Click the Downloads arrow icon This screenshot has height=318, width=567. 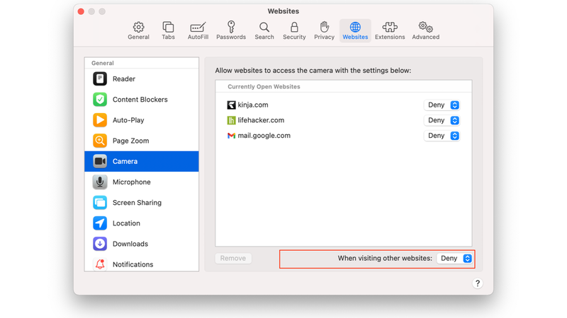coord(100,244)
